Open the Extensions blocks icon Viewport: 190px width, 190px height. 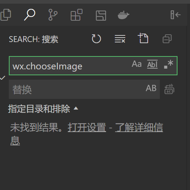pos(76,15)
